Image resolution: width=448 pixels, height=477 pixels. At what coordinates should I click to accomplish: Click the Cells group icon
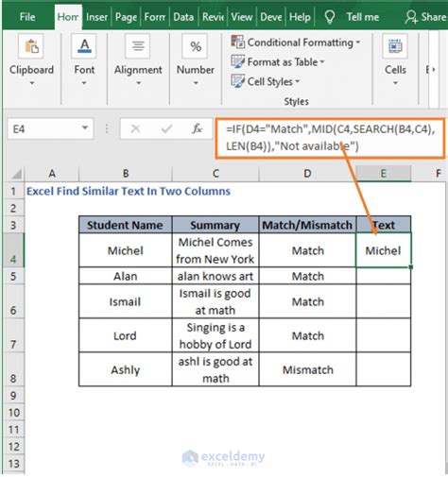point(395,46)
